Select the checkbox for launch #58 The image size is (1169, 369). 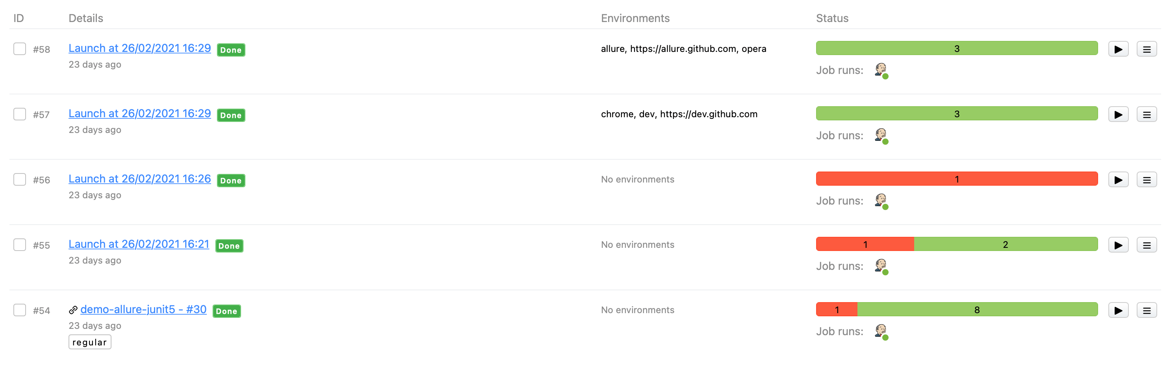click(20, 49)
